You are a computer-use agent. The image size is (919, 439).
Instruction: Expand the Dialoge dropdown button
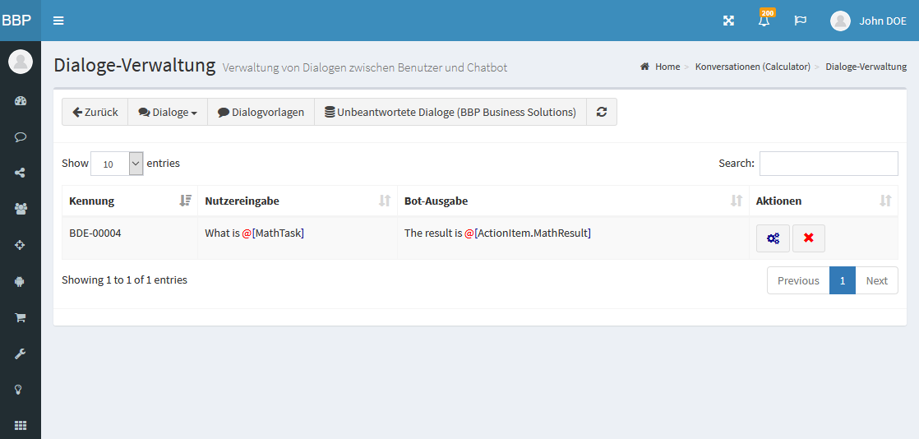[x=168, y=112]
